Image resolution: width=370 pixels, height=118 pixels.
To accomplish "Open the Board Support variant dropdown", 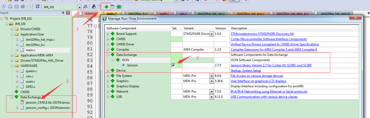I will coord(211,34).
